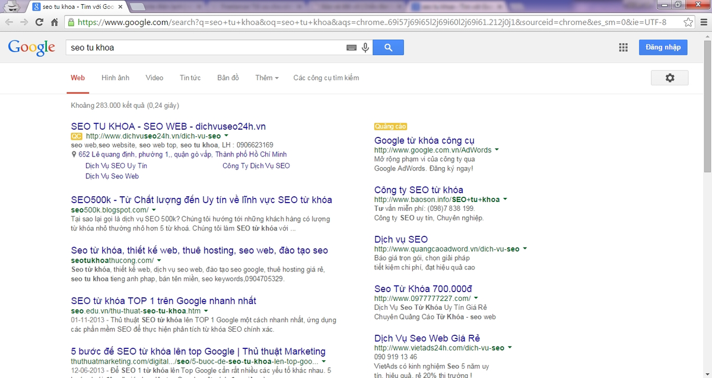Click the green padlock in address bar
This screenshot has width=712, height=378.
71,22
